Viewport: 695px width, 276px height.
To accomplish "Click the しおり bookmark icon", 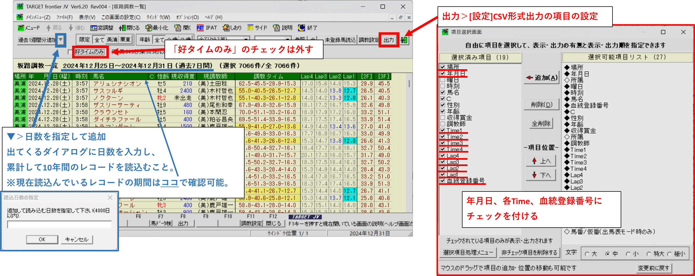I will [226, 28].
